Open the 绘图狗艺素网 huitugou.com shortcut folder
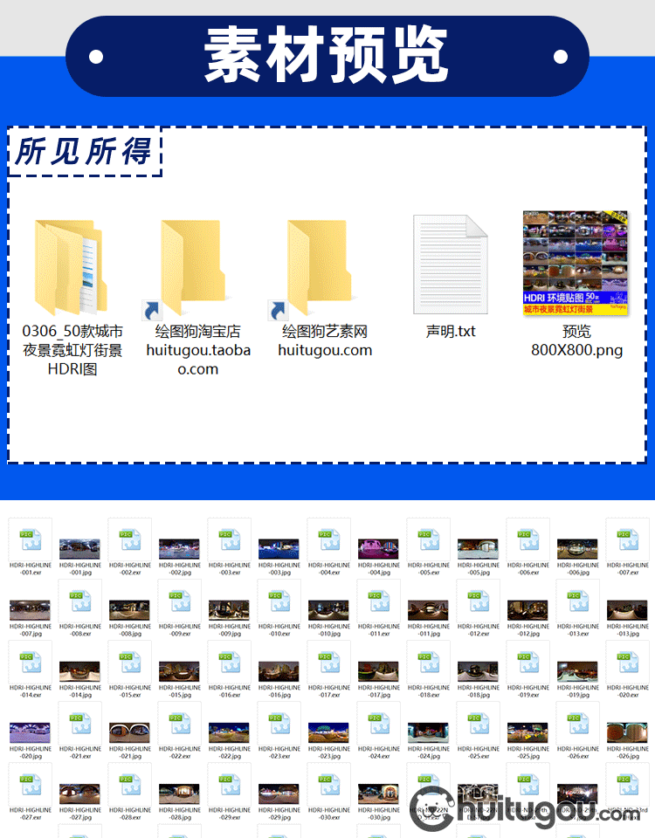Screen dimensions: 655x838 pyautogui.click(x=314, y=269)
